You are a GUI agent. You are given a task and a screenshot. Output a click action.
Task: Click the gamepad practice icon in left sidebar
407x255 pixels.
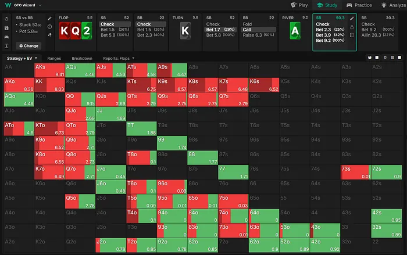pos(6,36)
